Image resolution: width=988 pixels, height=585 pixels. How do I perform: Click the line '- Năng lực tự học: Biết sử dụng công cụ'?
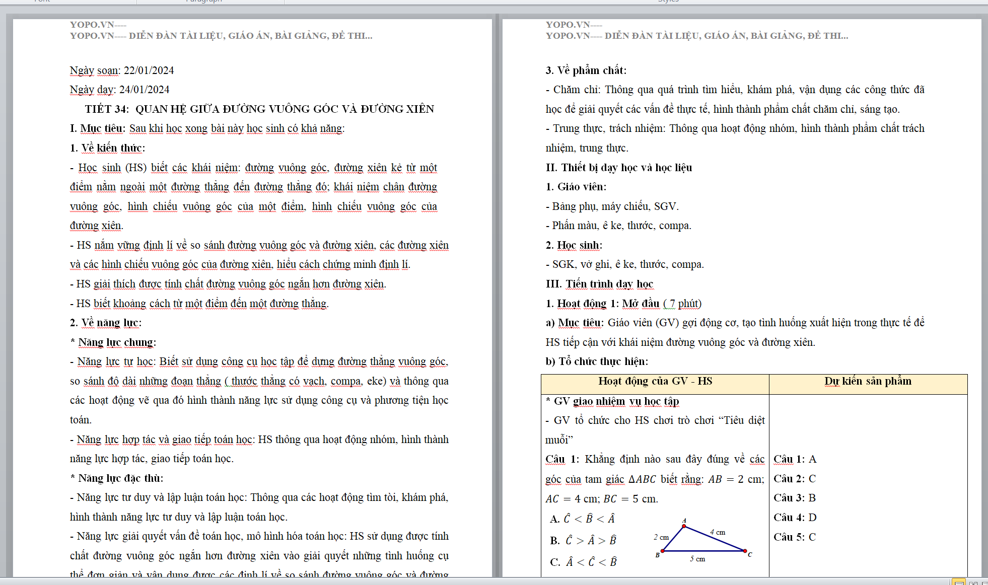(x=259, y=361)
